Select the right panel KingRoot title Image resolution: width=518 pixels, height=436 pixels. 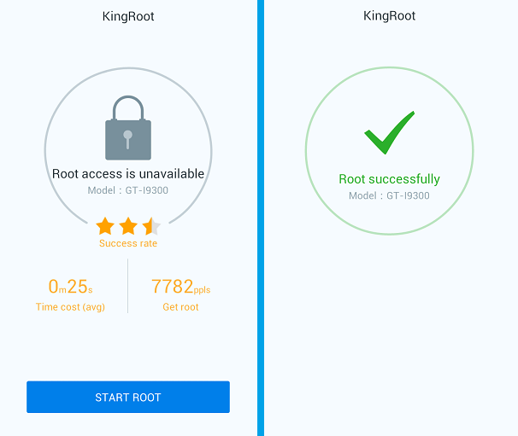(389, 16)
